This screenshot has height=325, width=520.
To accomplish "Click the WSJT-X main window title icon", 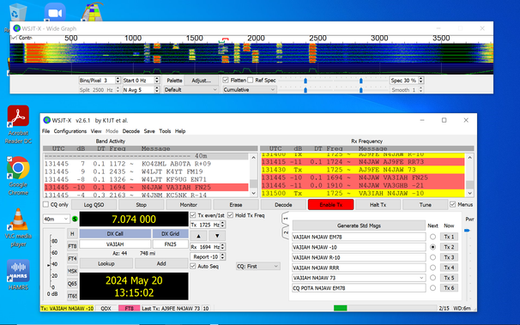I will 46,120.
